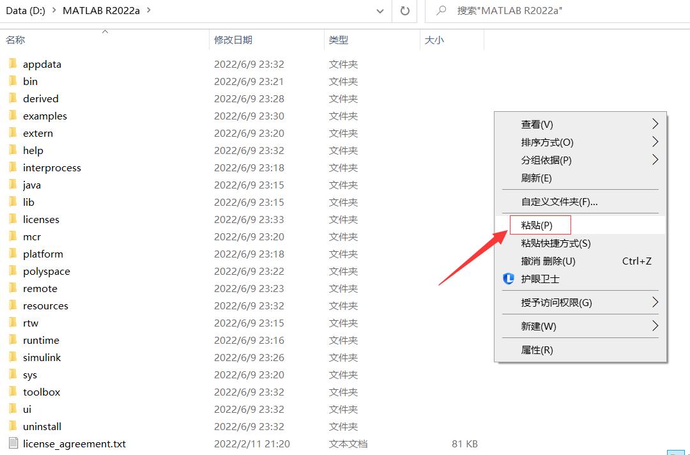Open the address bar dropdown arrow
Screen dimensions: 690x455
[379, 11]
